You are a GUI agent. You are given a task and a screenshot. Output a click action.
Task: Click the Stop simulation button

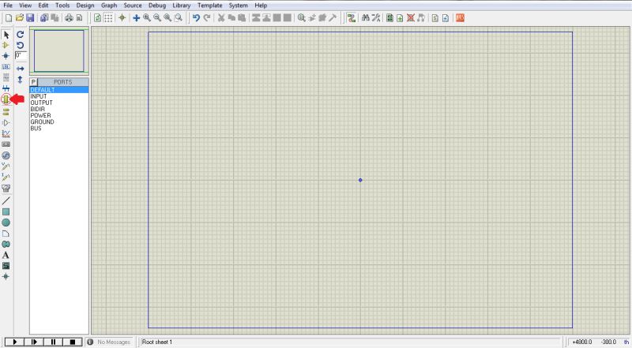pos(73,342)
